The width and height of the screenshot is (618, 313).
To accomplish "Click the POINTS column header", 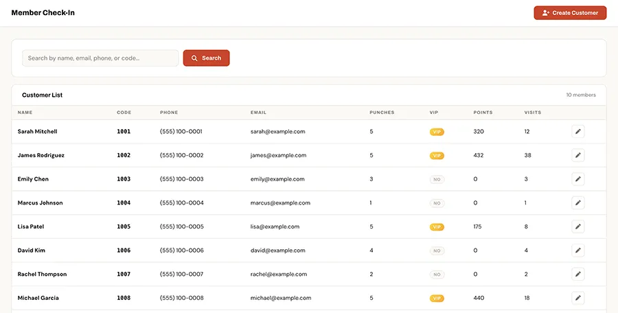I will pyautogui.click(x=483, y=113).
